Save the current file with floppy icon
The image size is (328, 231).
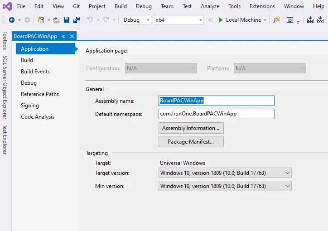pos(67,20)
